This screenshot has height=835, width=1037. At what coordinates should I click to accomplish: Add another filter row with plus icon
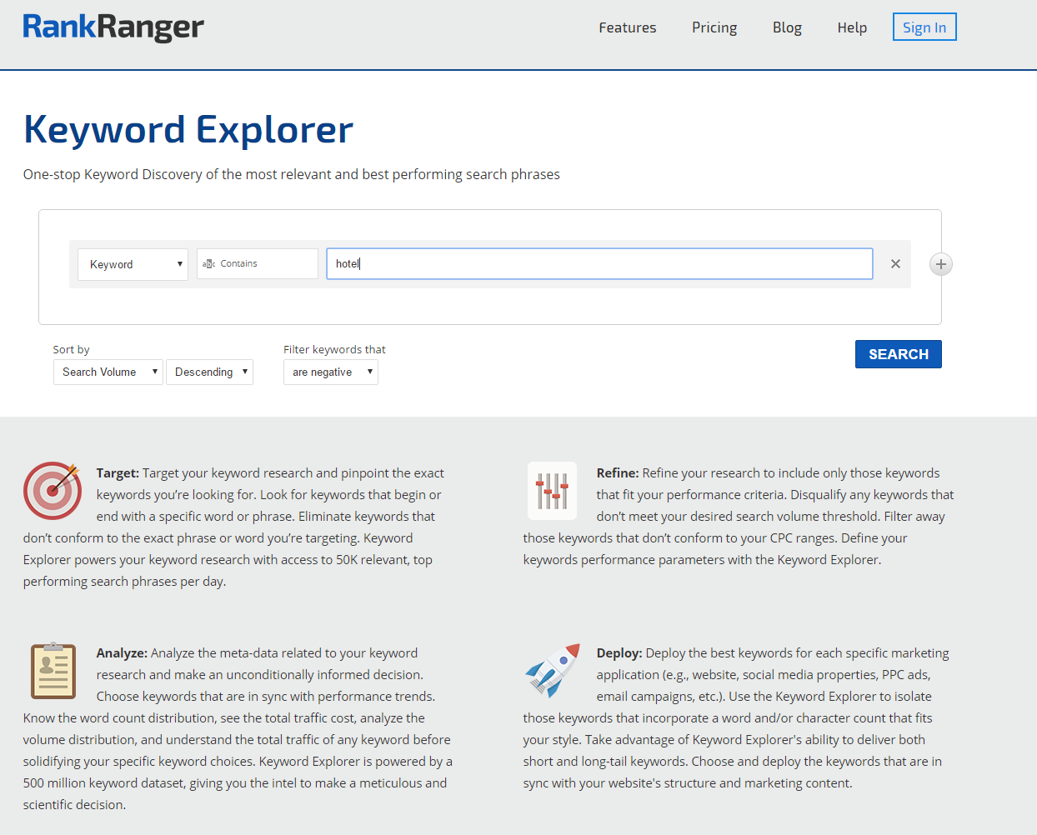click(940, 264)
